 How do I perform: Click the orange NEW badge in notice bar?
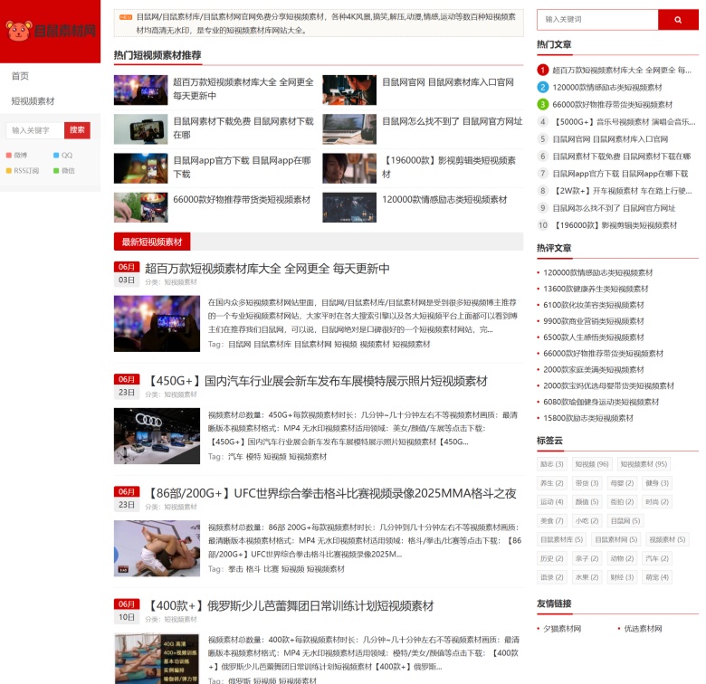pyautogui.click(x=125, y=17)
